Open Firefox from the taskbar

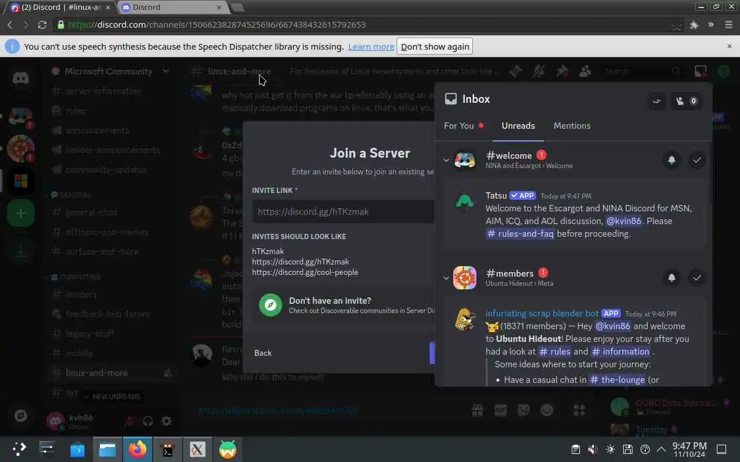(138, 449)
